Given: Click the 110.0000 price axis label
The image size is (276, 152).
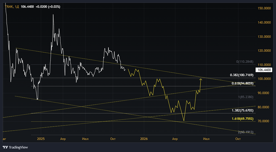Looking at the screenshot, I should tap(264, 65).
